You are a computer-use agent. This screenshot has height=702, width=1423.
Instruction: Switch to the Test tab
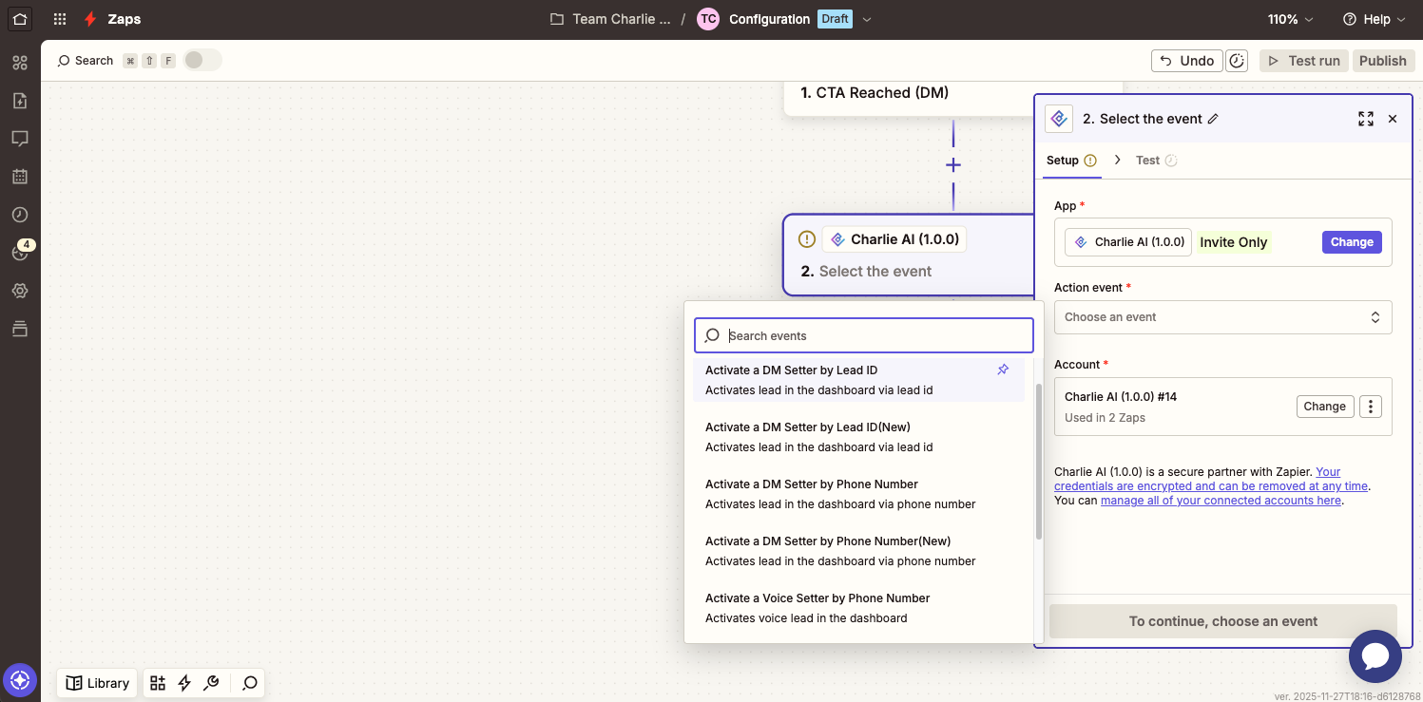point(1157,161)
